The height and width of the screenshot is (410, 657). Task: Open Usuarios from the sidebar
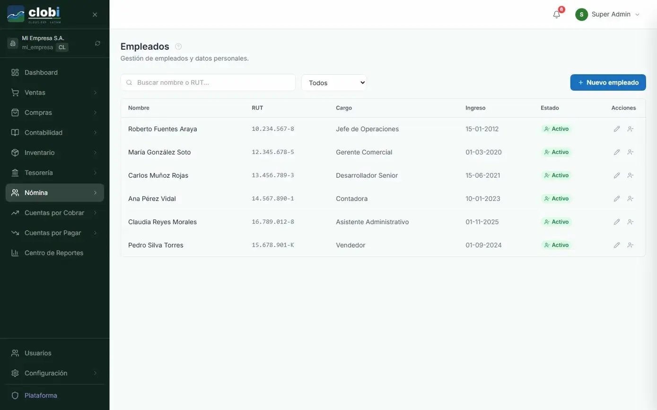38,353
